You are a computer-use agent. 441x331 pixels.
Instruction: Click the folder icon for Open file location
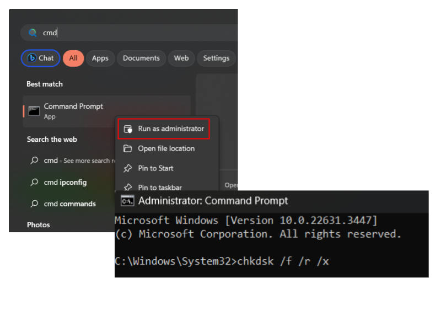(x=128, y=148)
